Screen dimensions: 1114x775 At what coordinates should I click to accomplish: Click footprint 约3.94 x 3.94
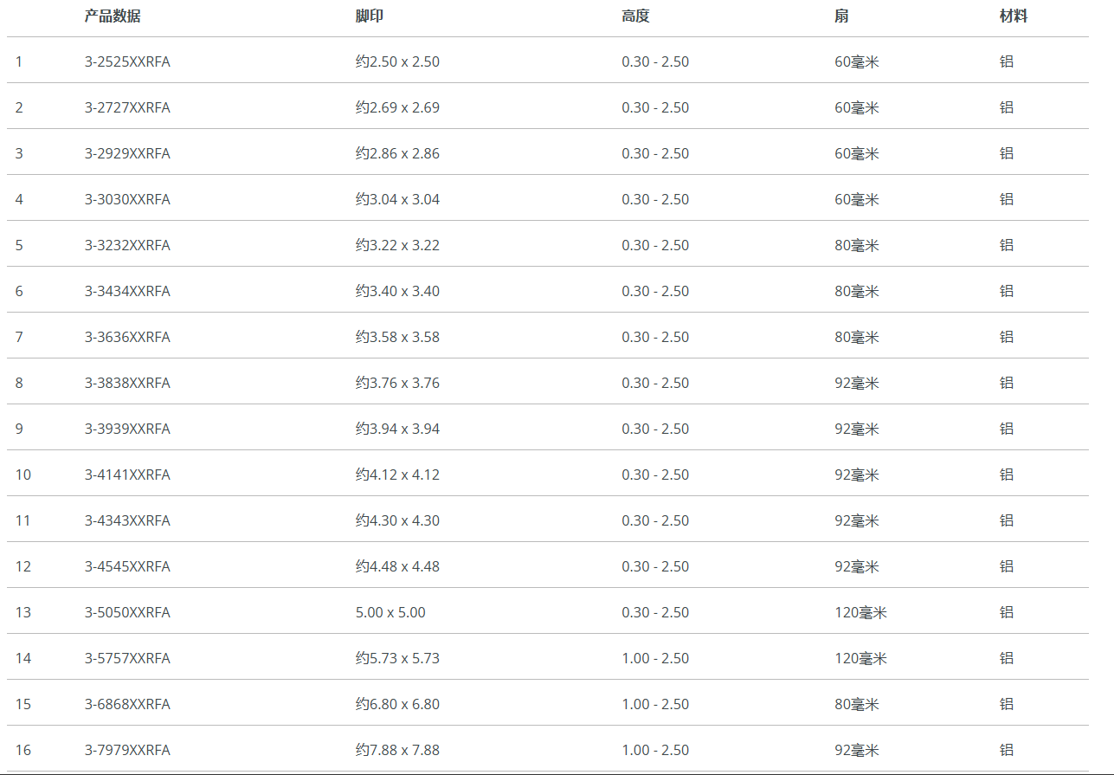(x=397, y=429)
